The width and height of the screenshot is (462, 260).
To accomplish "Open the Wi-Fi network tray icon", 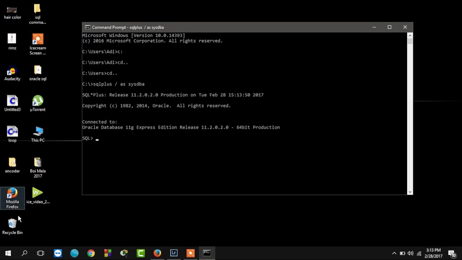I will (419, 253).
